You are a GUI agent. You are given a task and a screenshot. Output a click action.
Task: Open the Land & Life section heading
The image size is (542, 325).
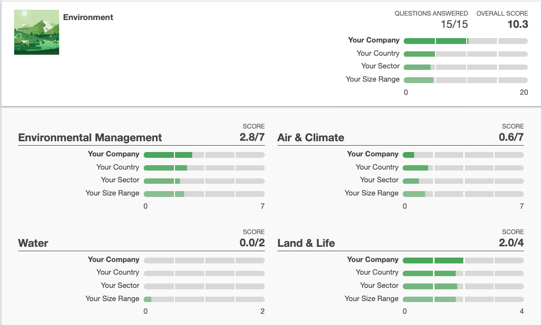(306, 243)
